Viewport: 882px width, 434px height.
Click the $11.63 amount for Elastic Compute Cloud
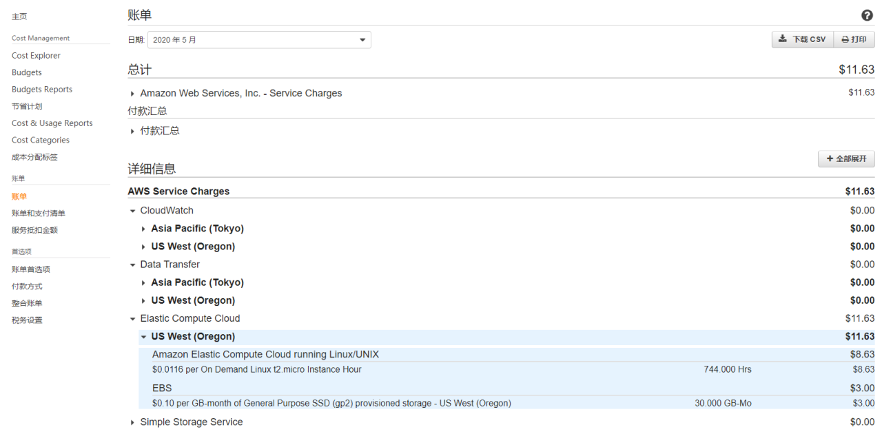[860, 318]
